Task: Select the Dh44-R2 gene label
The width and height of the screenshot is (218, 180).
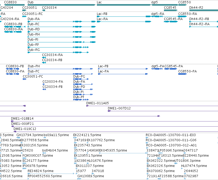Action: pos(196,8)
